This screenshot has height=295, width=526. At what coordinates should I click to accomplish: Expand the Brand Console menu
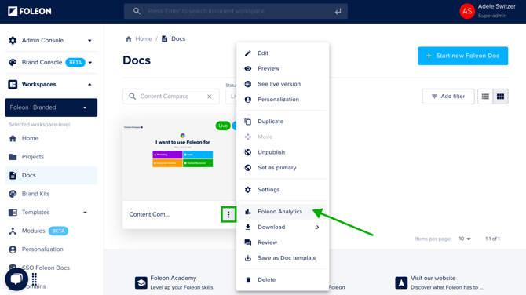click(90, 62)
